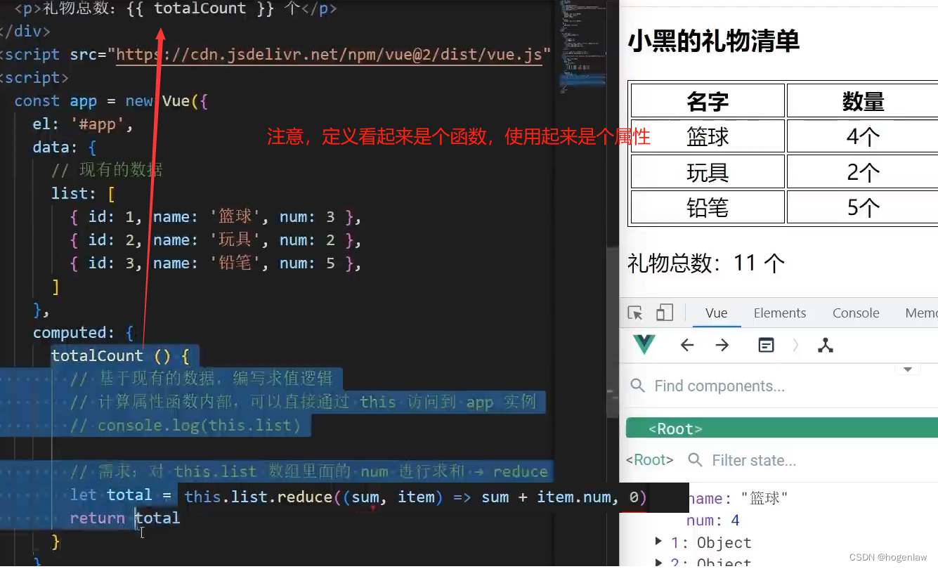Image resolution: width=938 pixels, height=569 pixels.
Task: Click the Find components search field
Action: coord(719,386)
